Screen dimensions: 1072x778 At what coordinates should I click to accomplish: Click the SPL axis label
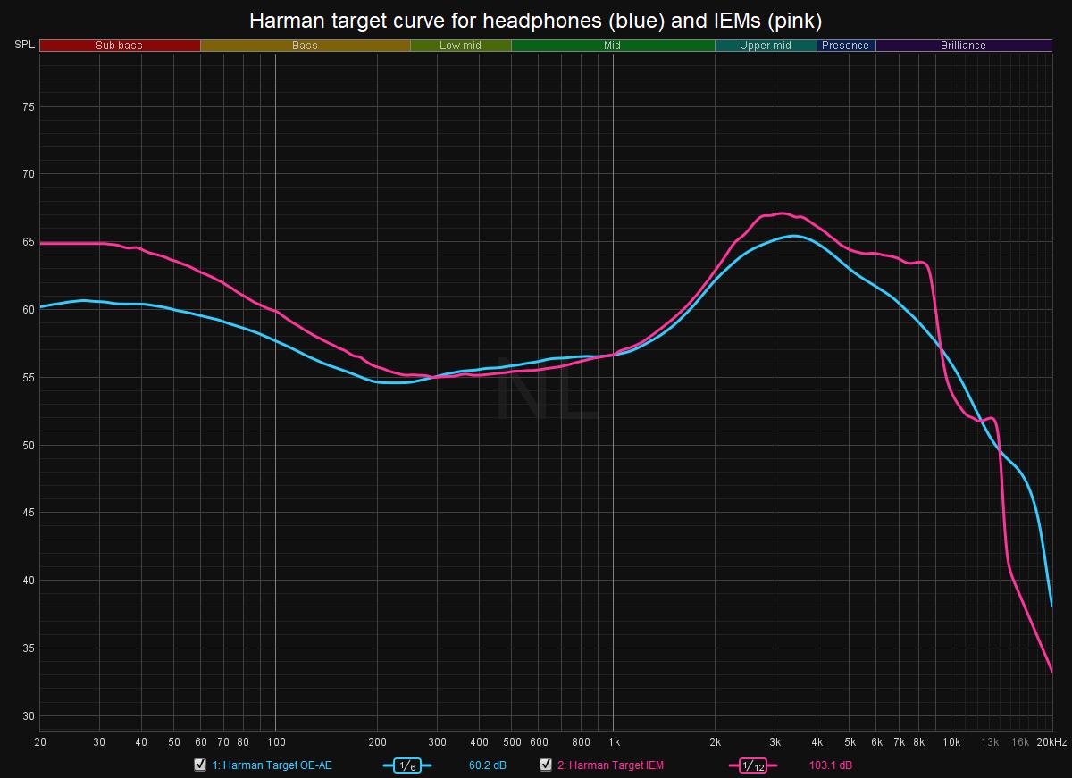click(23, 45)
